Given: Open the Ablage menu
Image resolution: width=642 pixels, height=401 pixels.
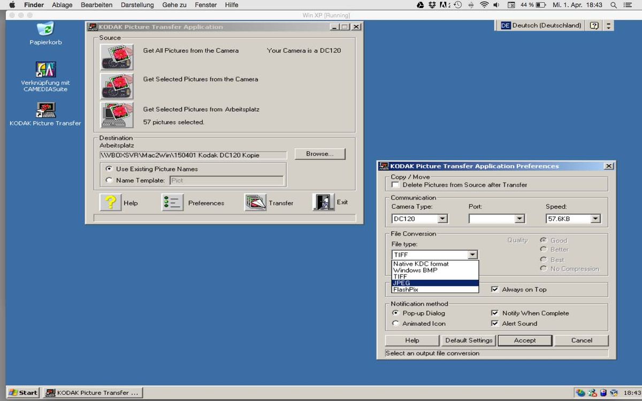Looking at the screenshot, I should pos(62,5).
